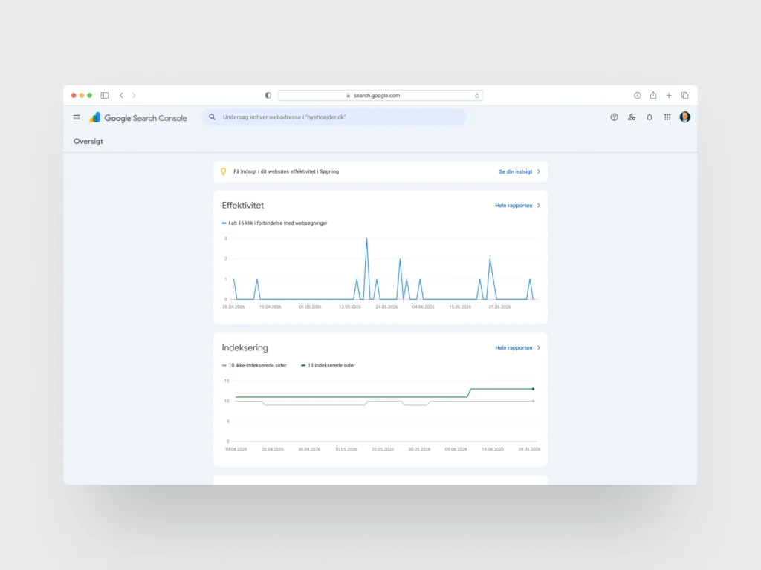761x570 pixels.
Task: Show Safari tab overview
Action: point(684,96)
